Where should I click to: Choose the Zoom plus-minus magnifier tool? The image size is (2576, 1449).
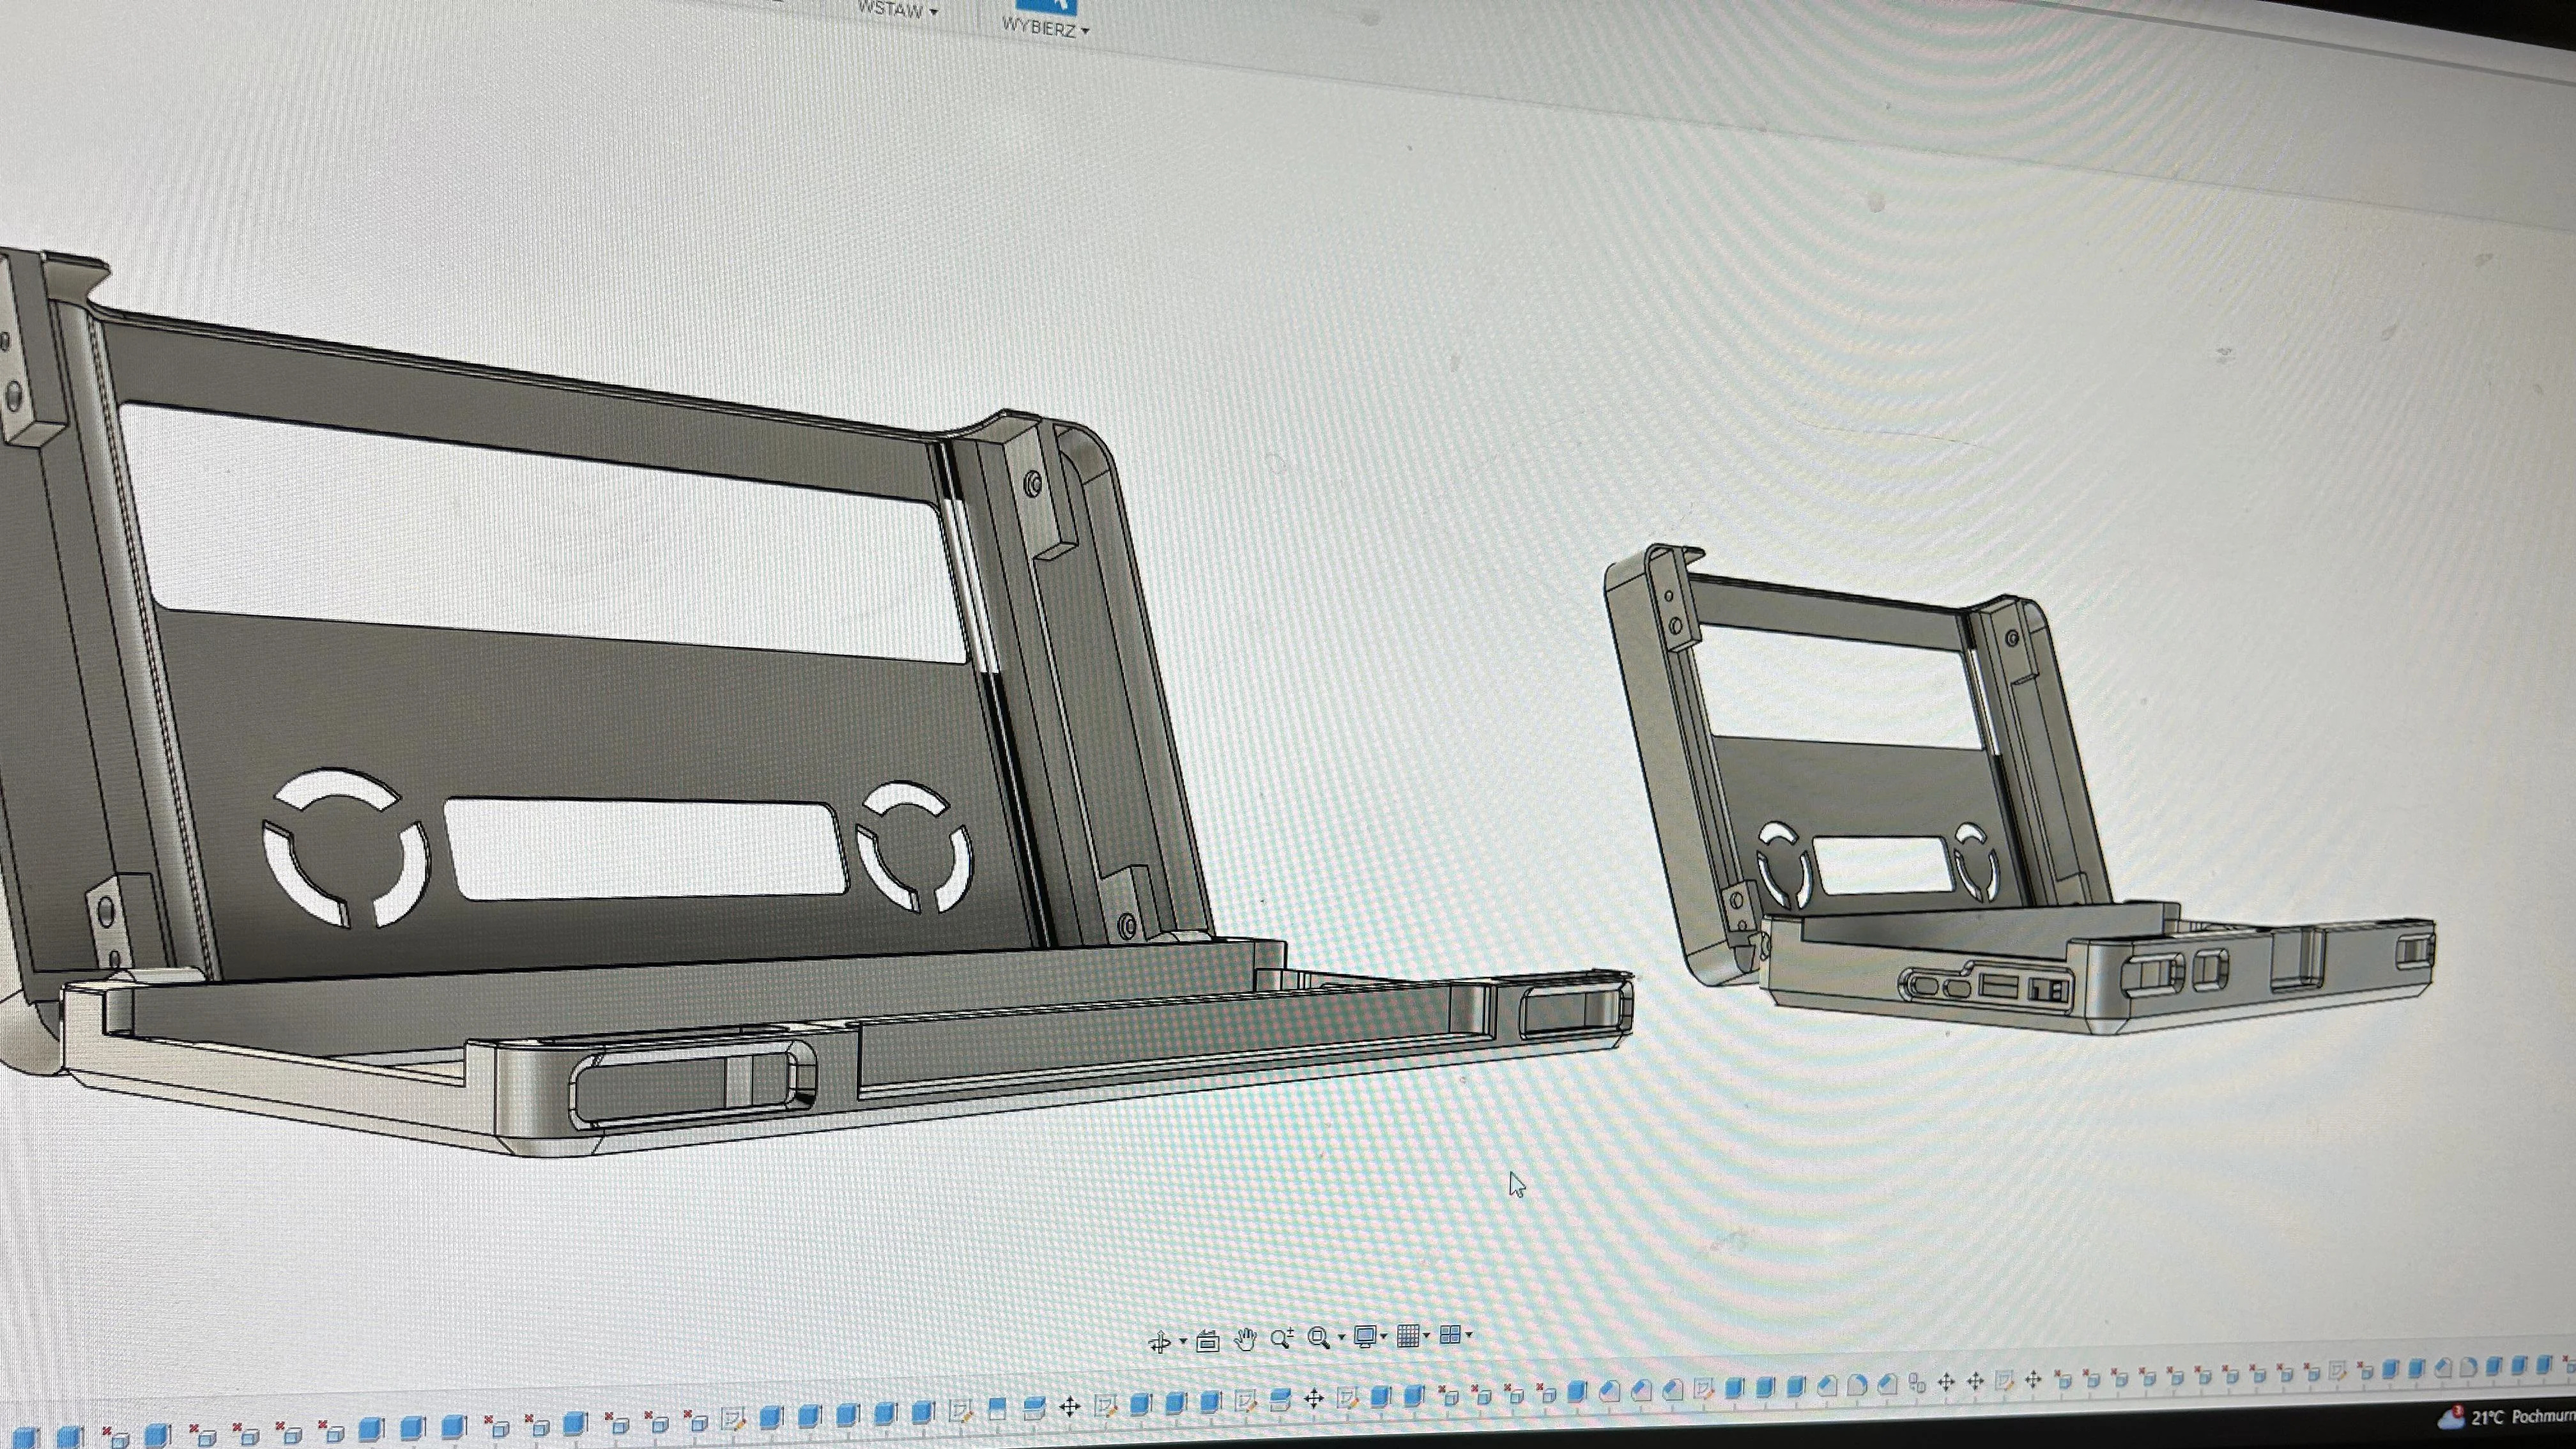click(x=1282, y=1339)
